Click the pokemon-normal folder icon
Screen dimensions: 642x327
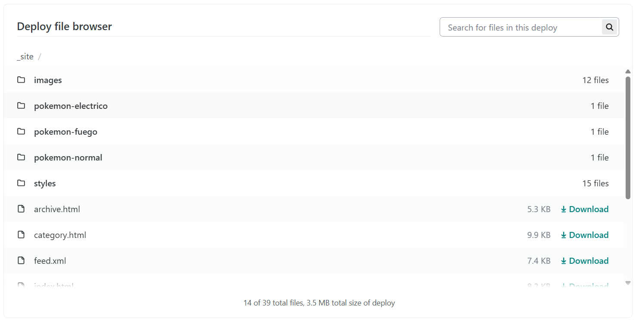point(21,157)
